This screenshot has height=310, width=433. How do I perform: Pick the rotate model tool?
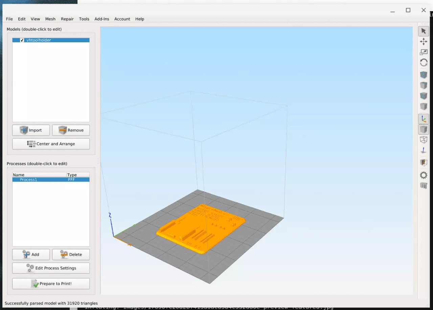click(423, 63)
